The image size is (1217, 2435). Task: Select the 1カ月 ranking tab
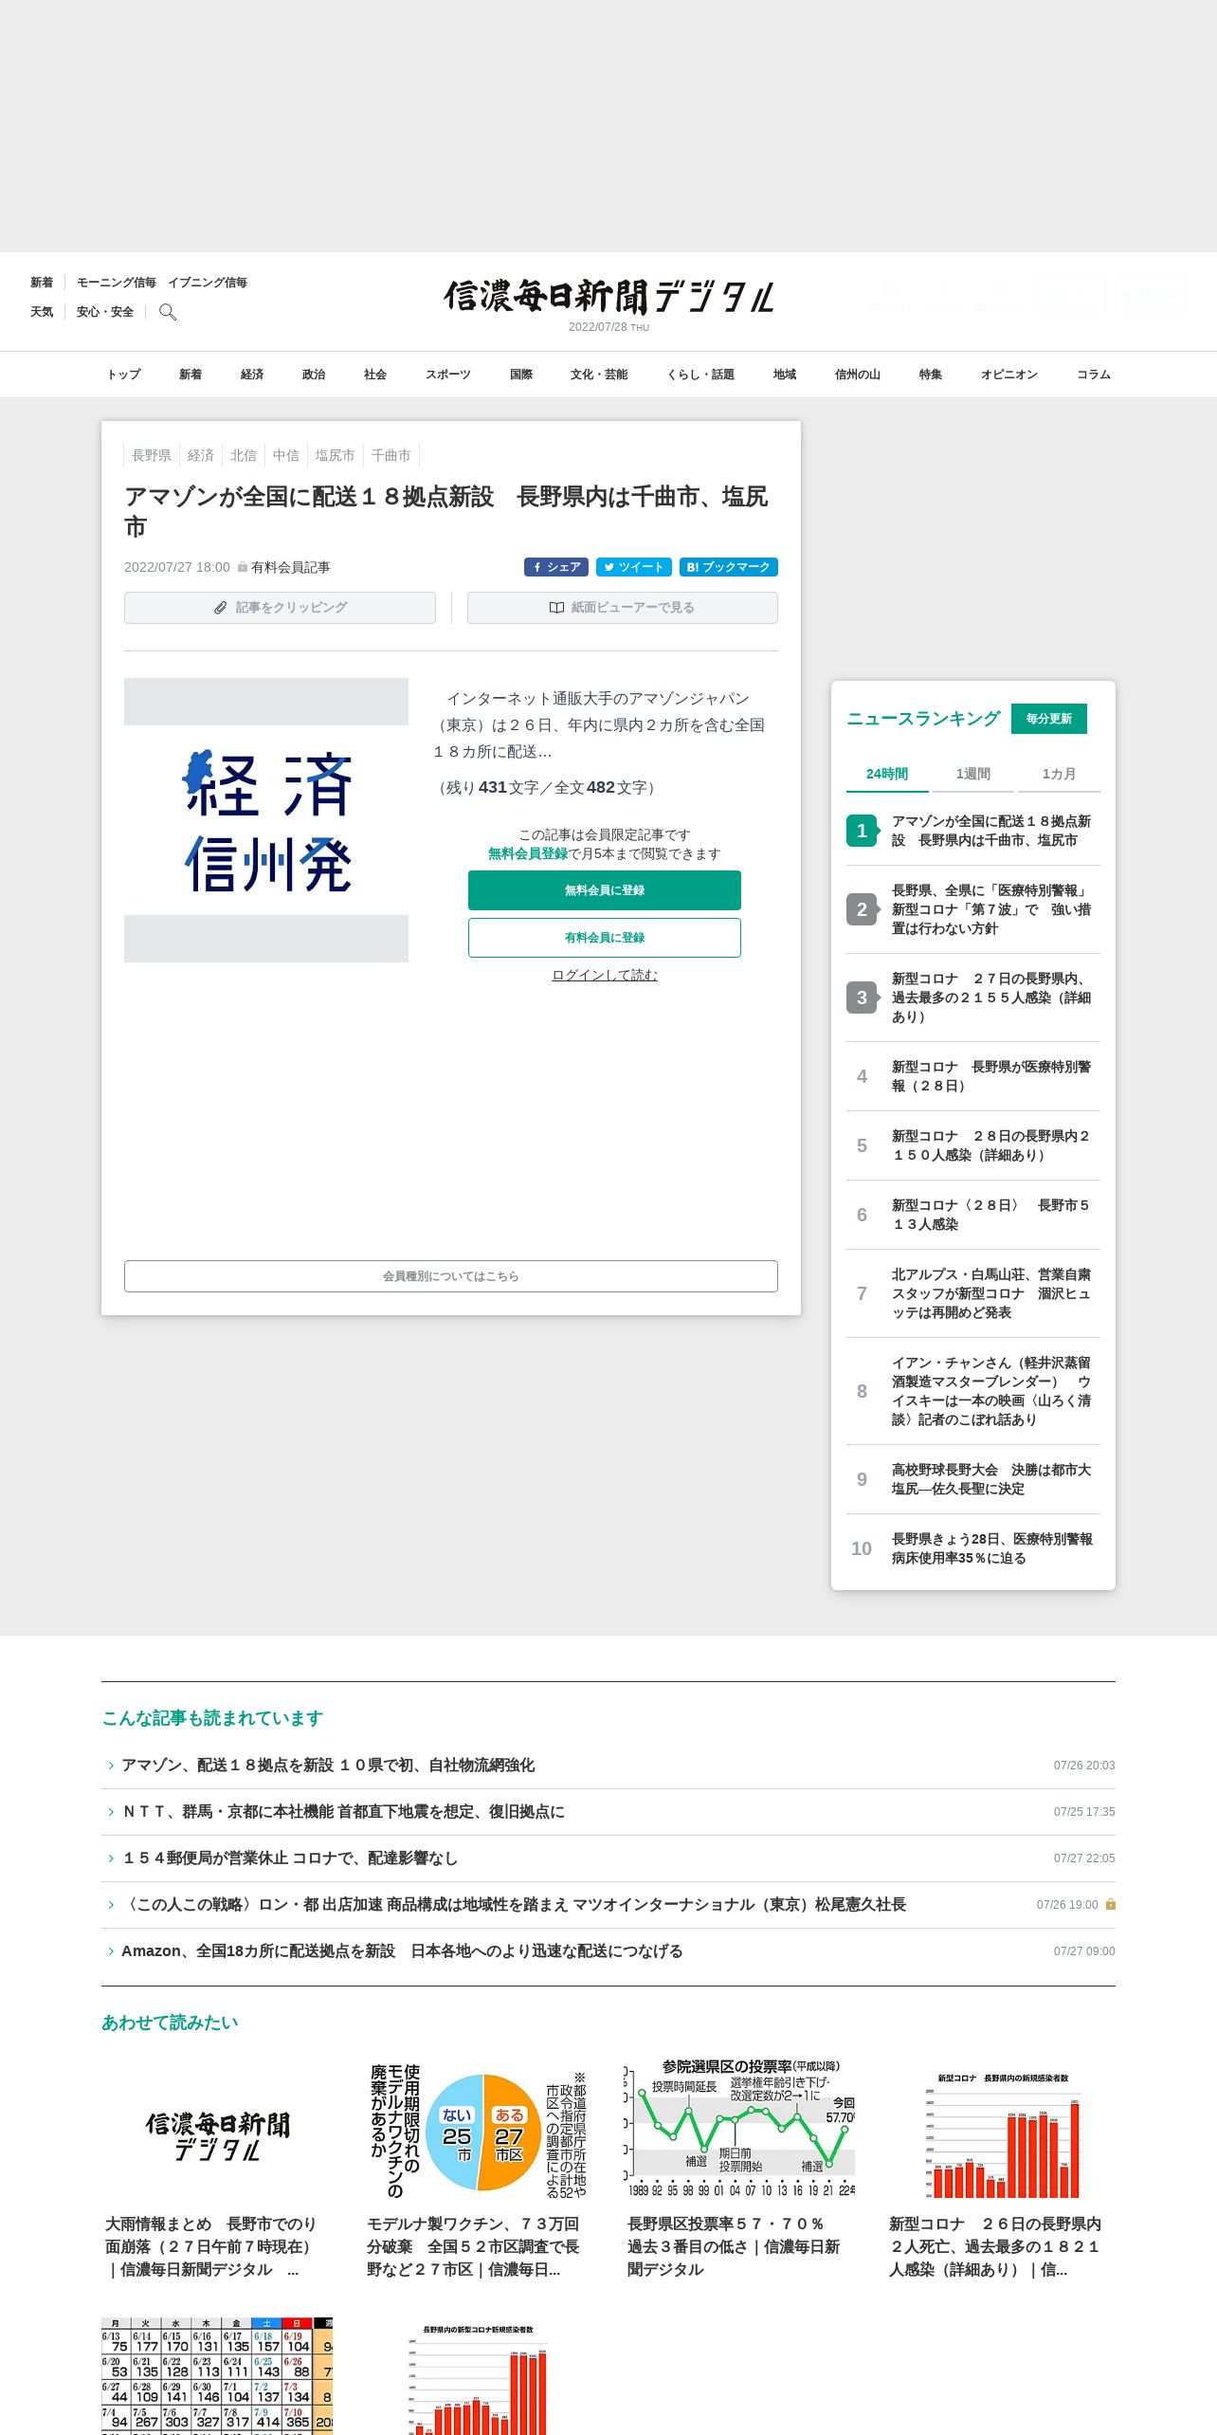[1059, 774]
